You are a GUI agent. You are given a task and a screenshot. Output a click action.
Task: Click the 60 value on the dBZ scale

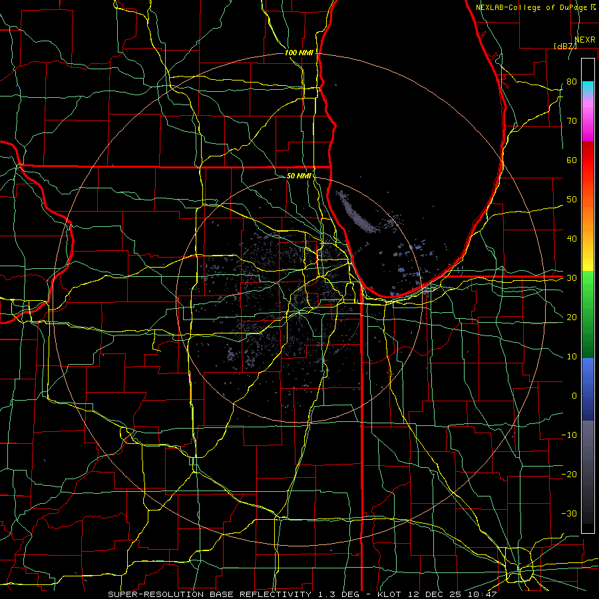tap(572, 160)
